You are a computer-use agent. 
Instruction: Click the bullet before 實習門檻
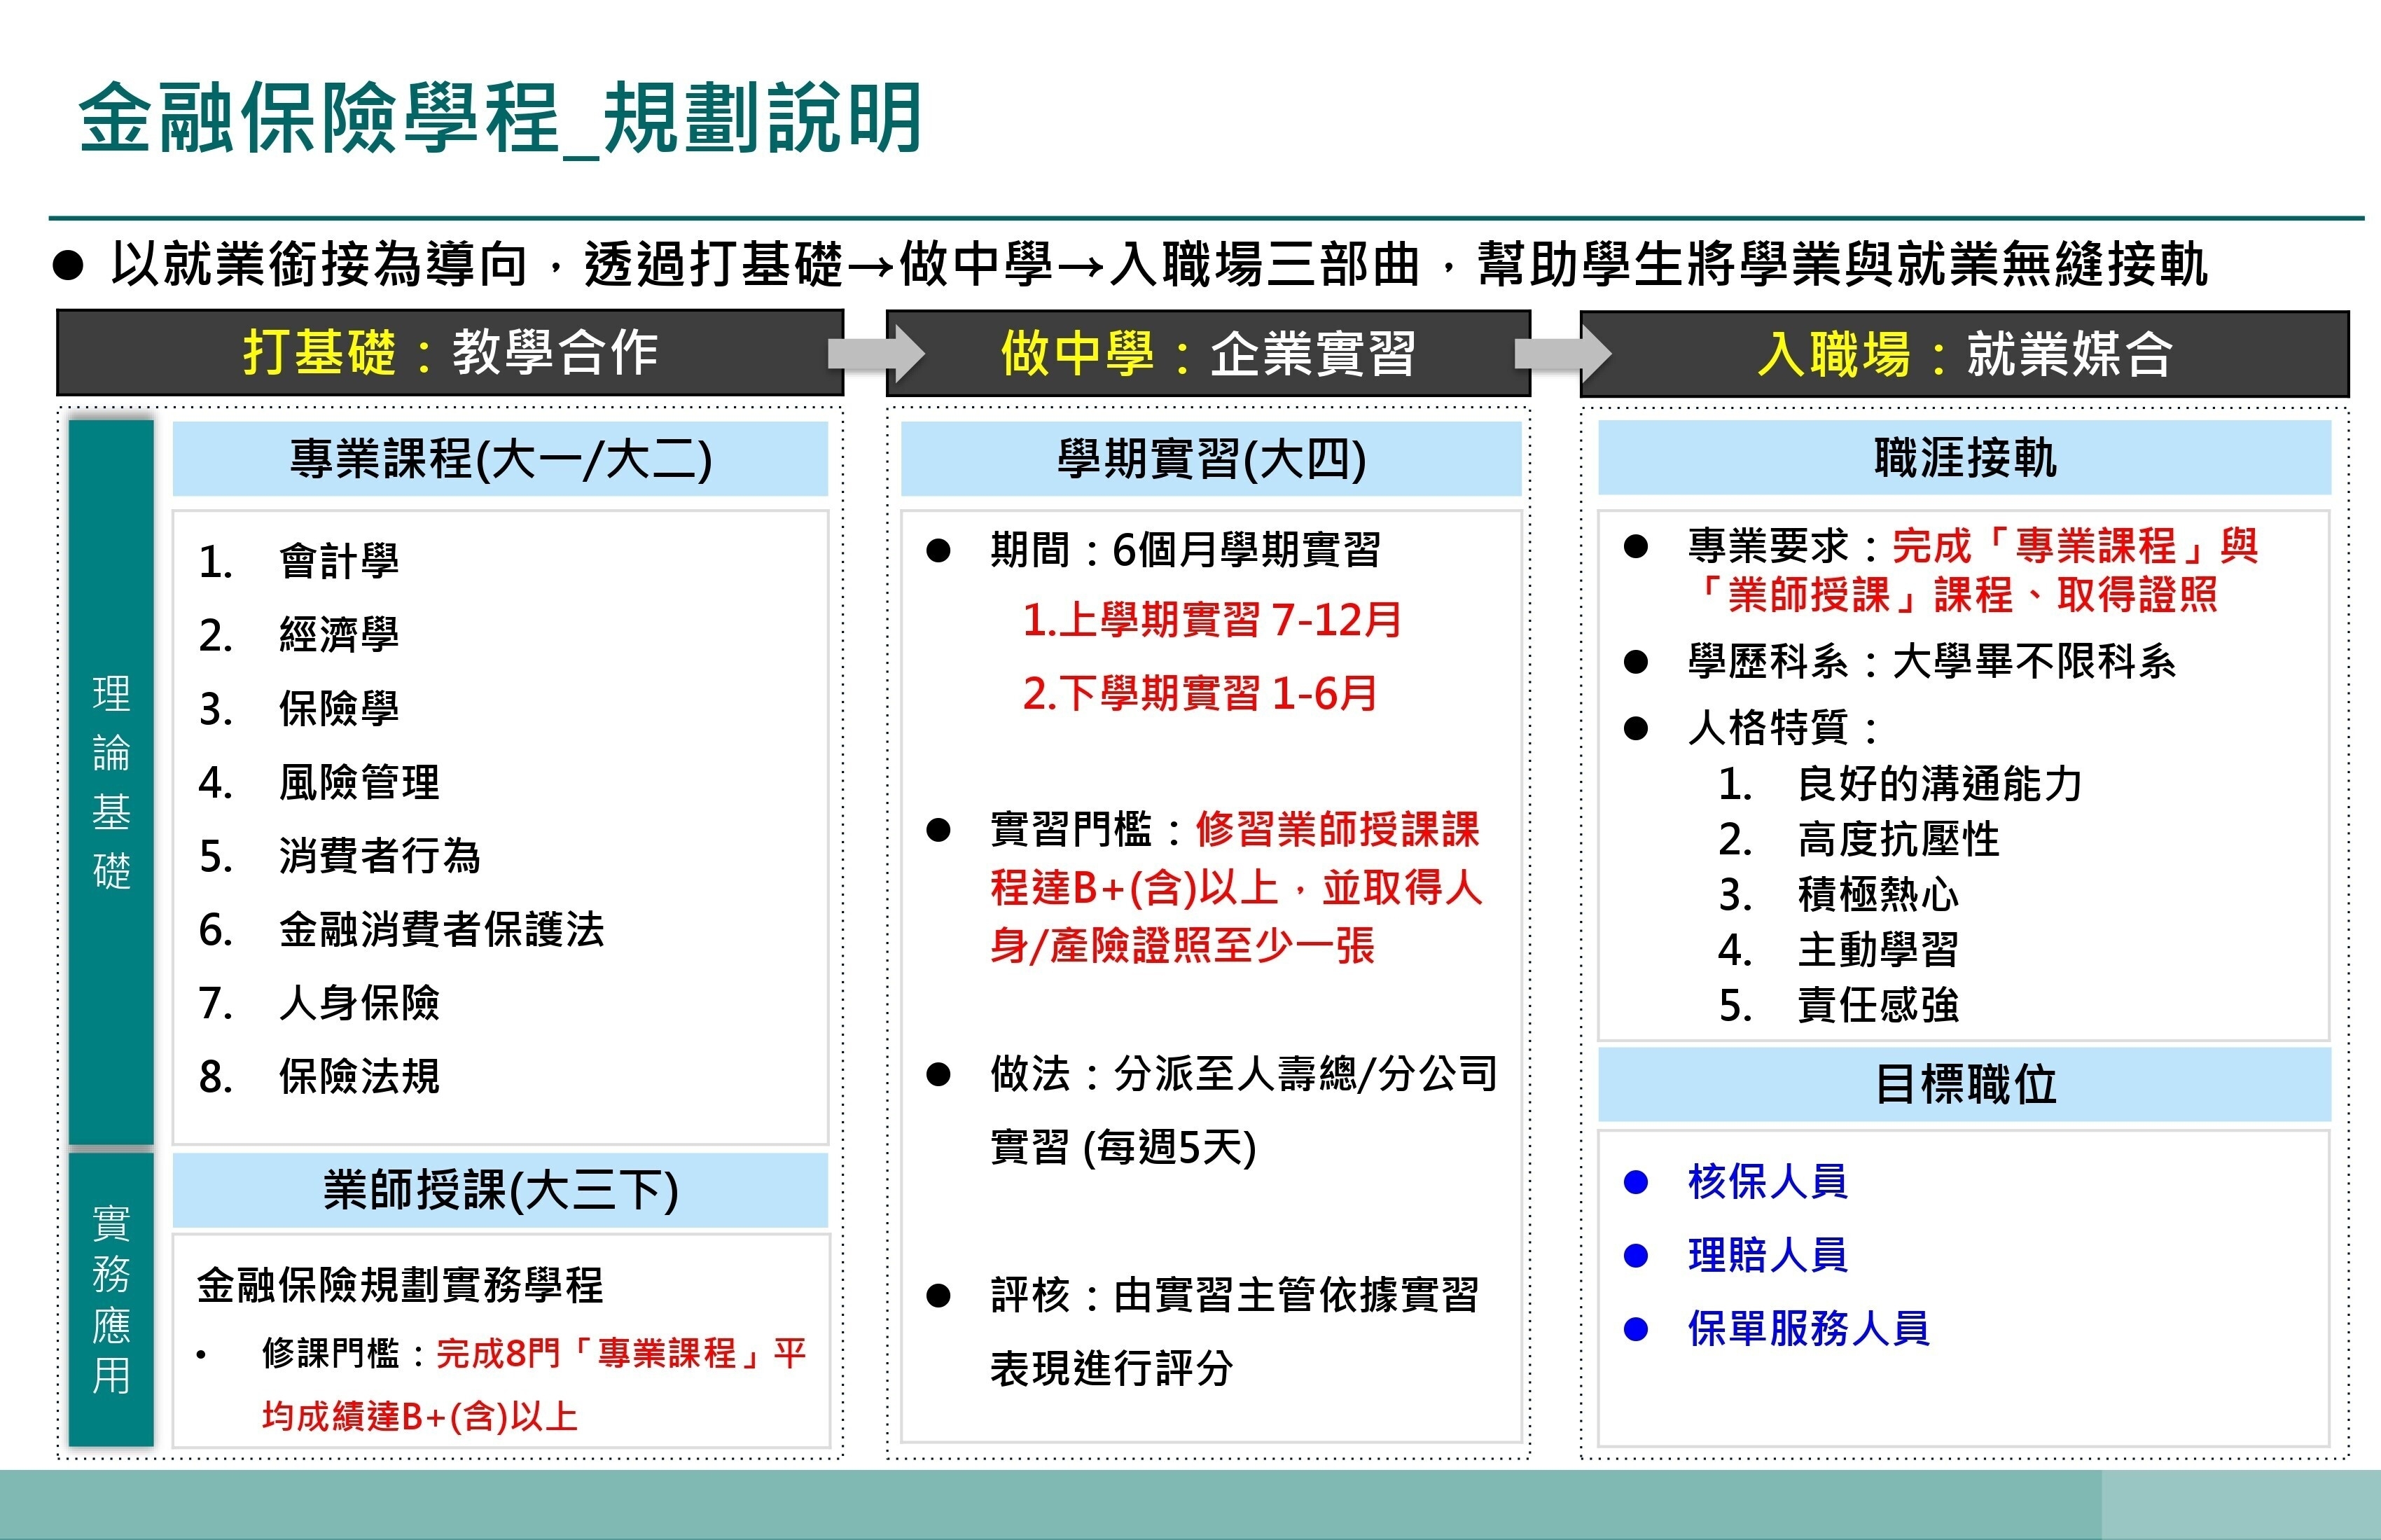(938, 830)
